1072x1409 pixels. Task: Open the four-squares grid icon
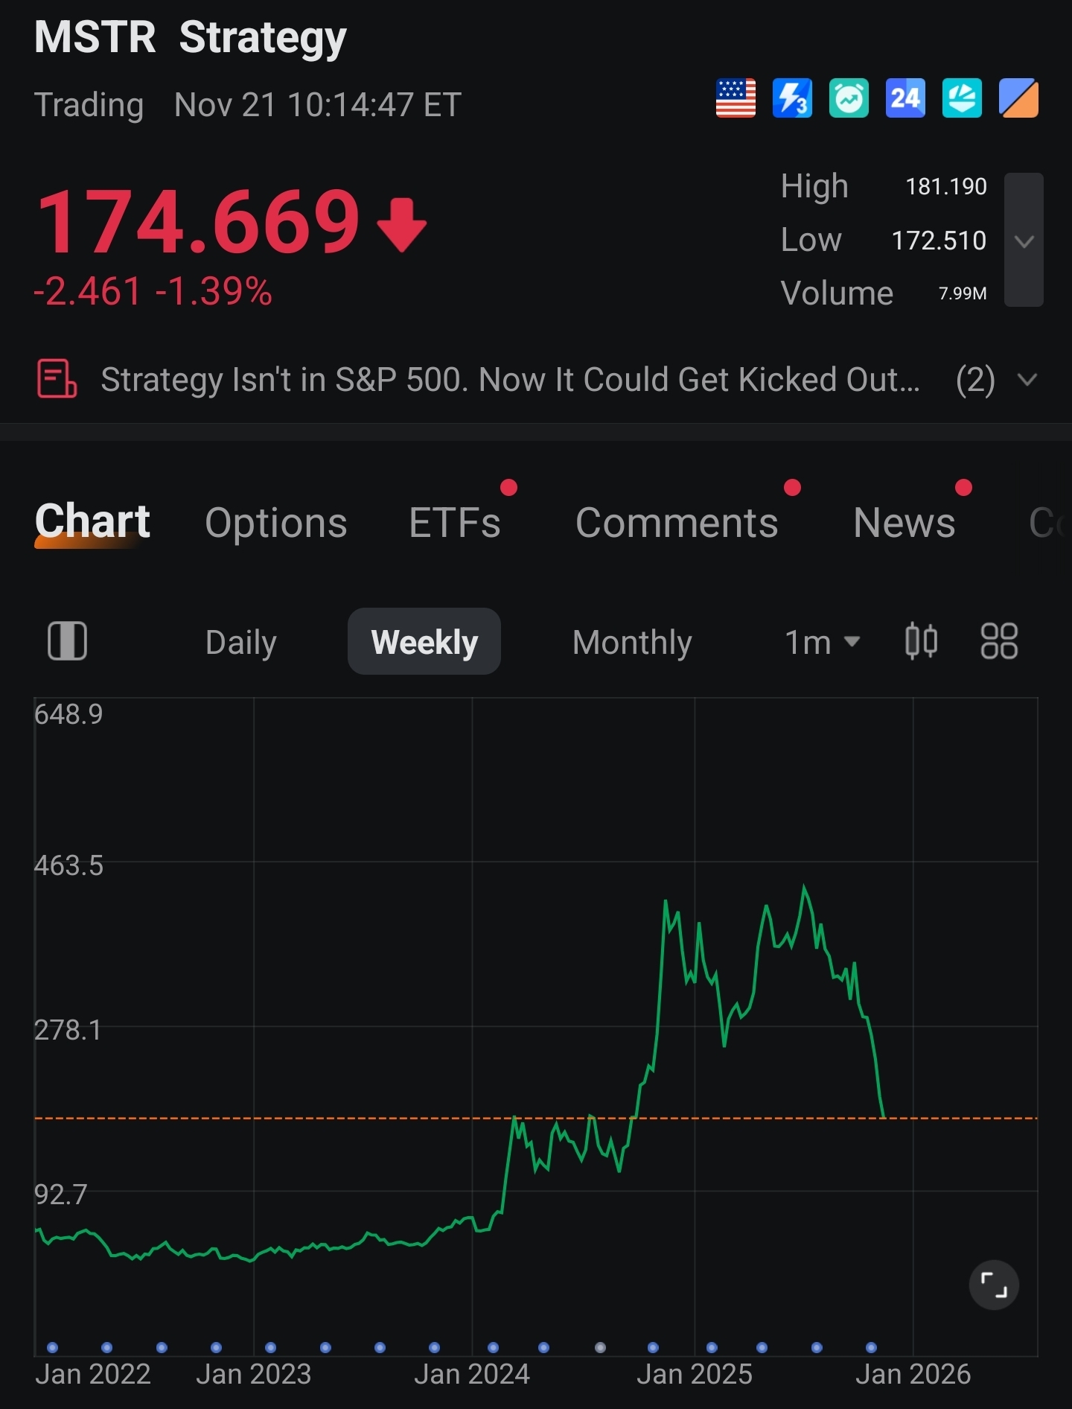[x=999, y=641]
